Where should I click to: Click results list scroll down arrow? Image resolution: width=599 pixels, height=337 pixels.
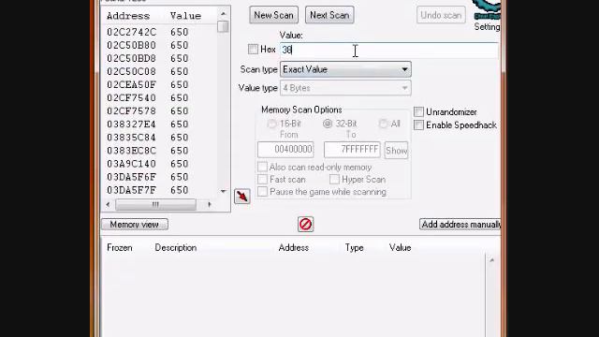click(223, 191)
